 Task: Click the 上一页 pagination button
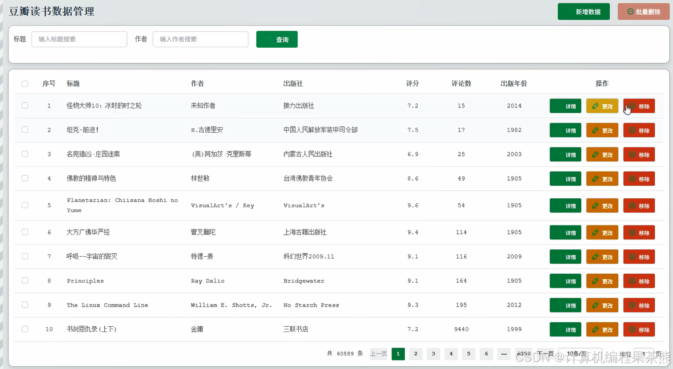click(x=378, y=354)
